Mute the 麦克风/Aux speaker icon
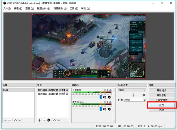Screen dimensions: 177x130 click(104, 109)
